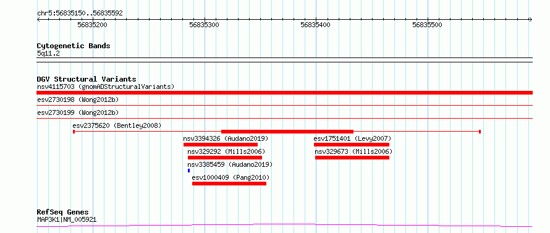Image resolution: width=550 pixels, height=233 pixels.
Task: Select esv2730198 (Wong2012b) label
Action: click(78, 100)
